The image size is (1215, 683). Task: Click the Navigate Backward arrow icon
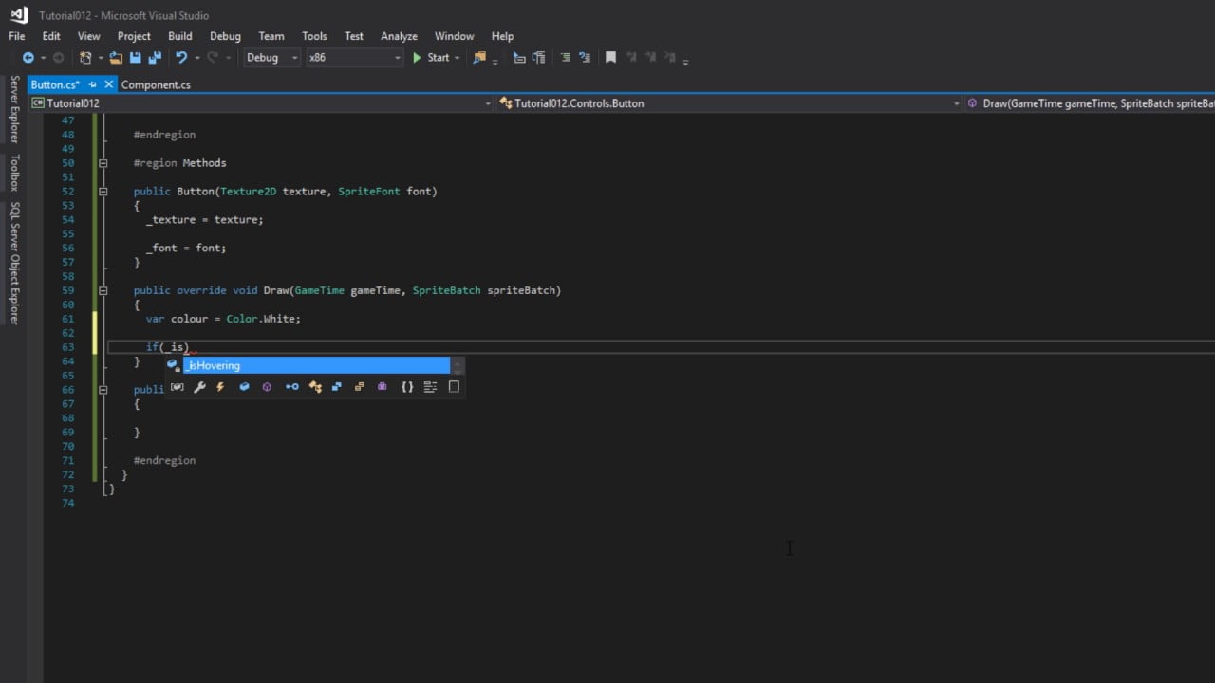28,58
